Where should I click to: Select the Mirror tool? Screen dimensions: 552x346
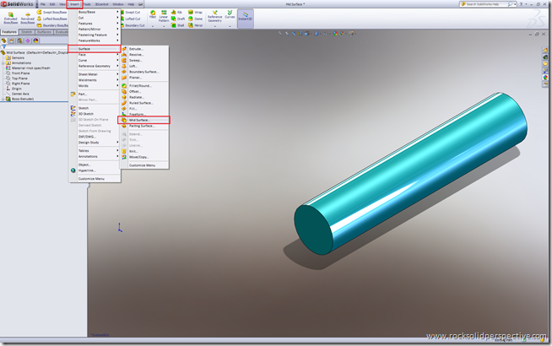click(x=195, y=25)
